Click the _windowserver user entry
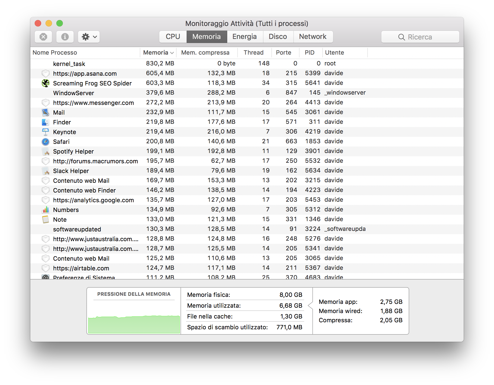This screenshot has height=385, width=494. [x=345, y=92]
